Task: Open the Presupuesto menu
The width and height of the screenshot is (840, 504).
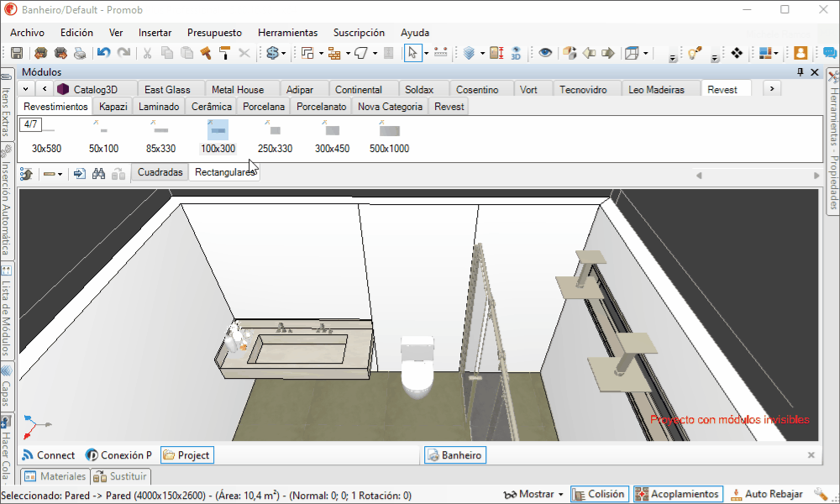Action: [214, 33]
